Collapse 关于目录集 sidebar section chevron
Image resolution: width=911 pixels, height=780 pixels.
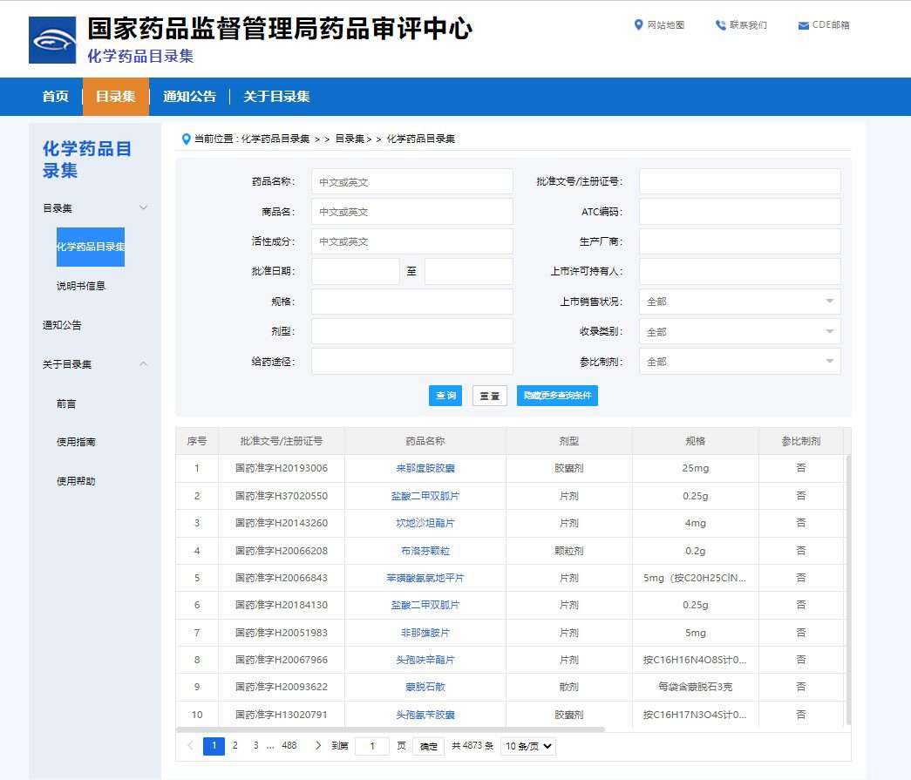[x=144, y=364]
